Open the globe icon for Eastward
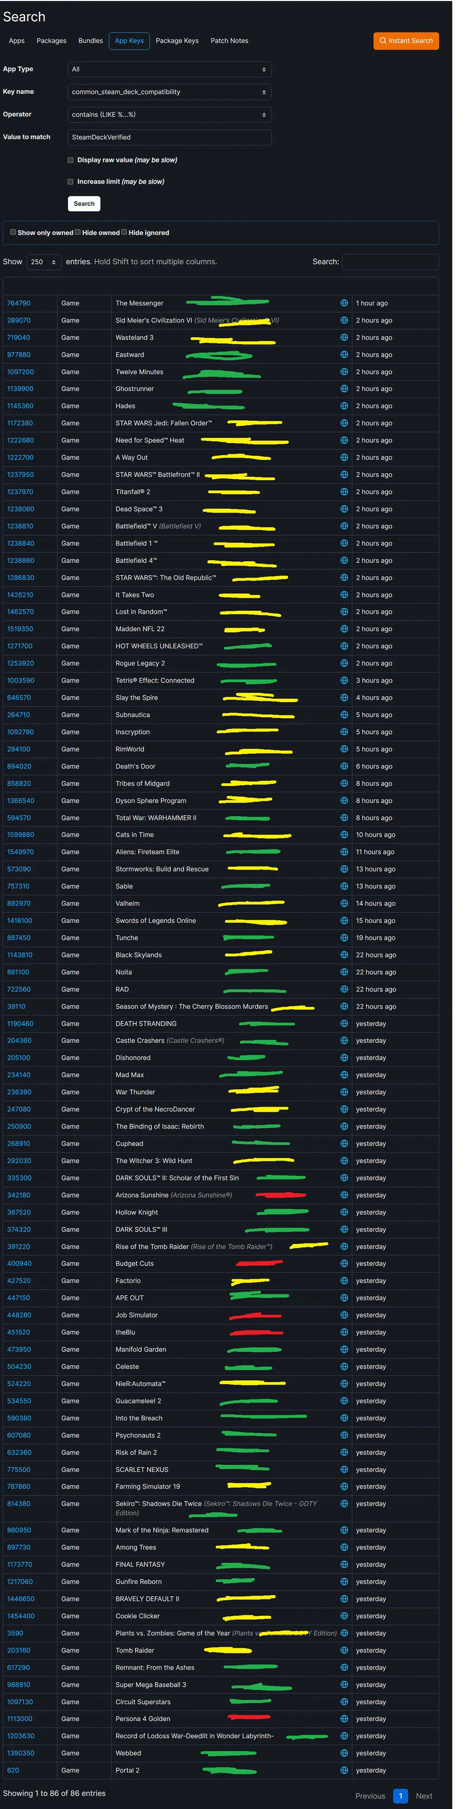This screenshot has width=467, height=1809. pyautogui.click(x=344, y=354)
